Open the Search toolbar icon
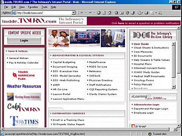 tap(116, 13)
